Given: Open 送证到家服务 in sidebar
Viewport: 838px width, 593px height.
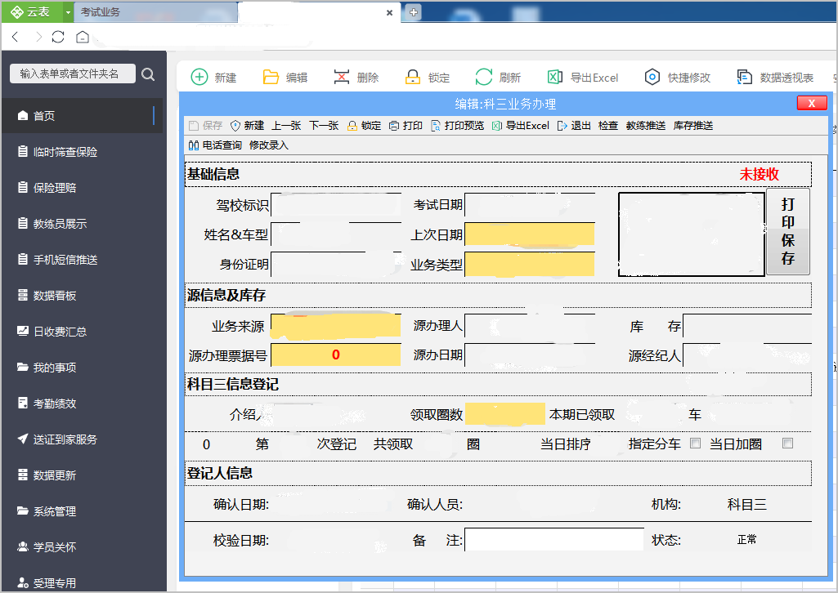Looking at the screenshot, I should click(83, 439).
